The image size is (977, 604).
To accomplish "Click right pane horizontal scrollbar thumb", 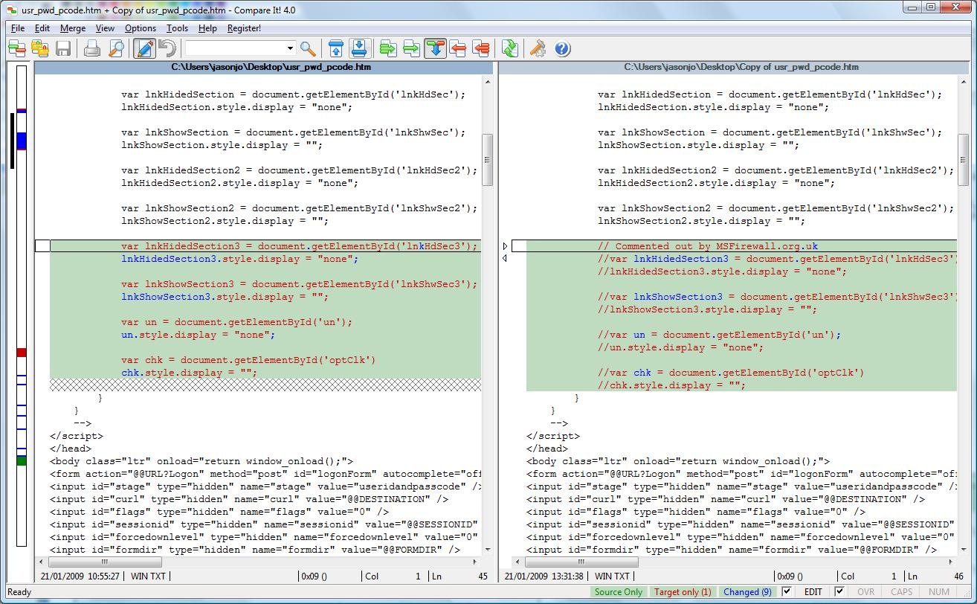I will 581,562.
